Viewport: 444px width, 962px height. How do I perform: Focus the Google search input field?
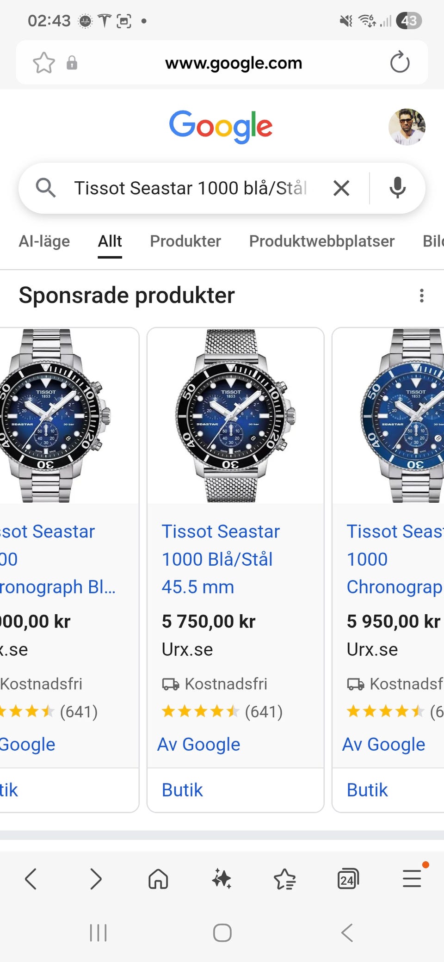point(190,188)
